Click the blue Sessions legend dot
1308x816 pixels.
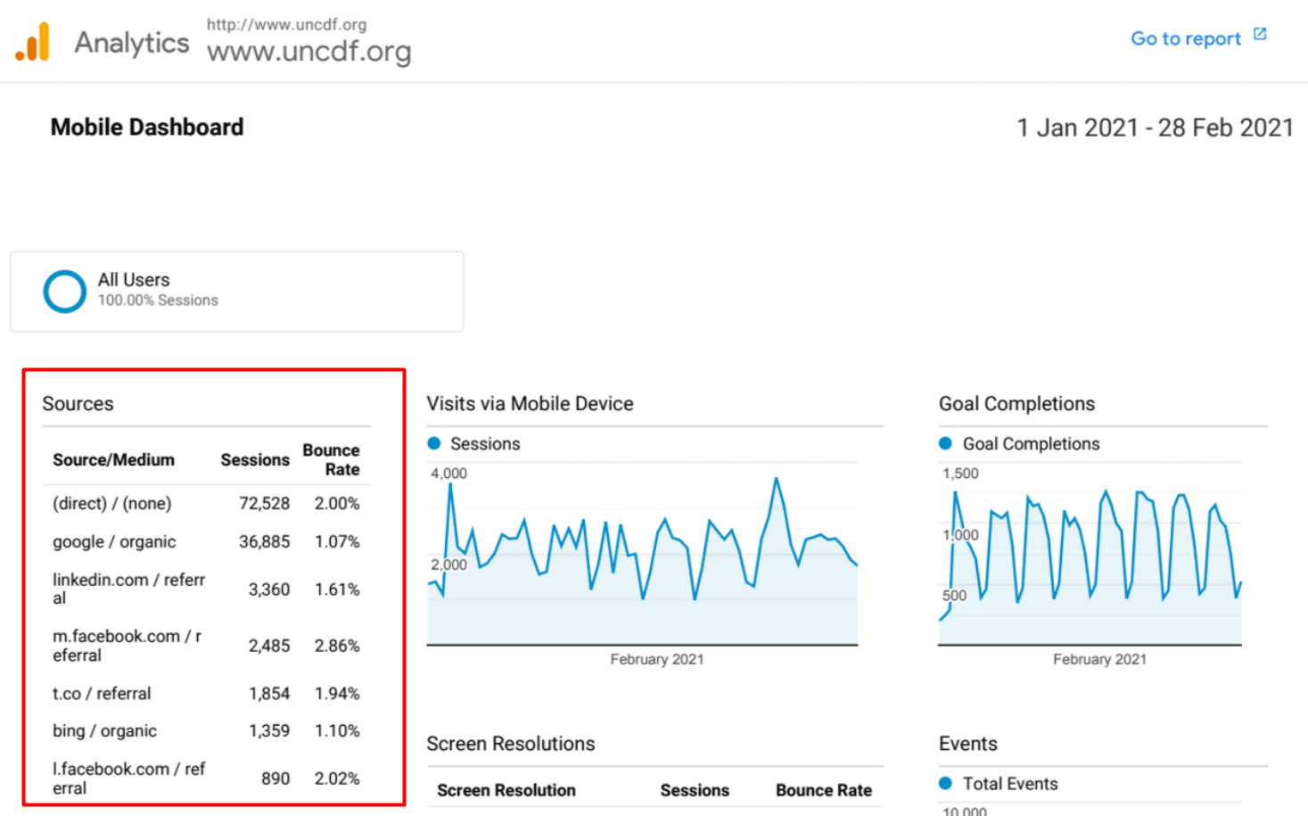pos(434,443)
